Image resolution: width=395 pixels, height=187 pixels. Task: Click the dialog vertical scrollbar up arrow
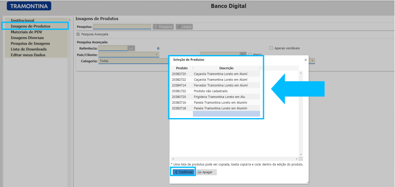[x=301, y=73]
